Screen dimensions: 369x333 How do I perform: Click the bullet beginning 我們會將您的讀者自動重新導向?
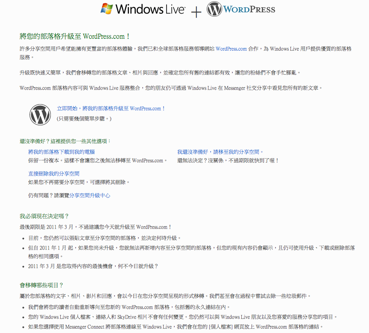click(129, 307)
